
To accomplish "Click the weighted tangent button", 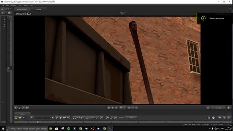I will tap(98, 118).
